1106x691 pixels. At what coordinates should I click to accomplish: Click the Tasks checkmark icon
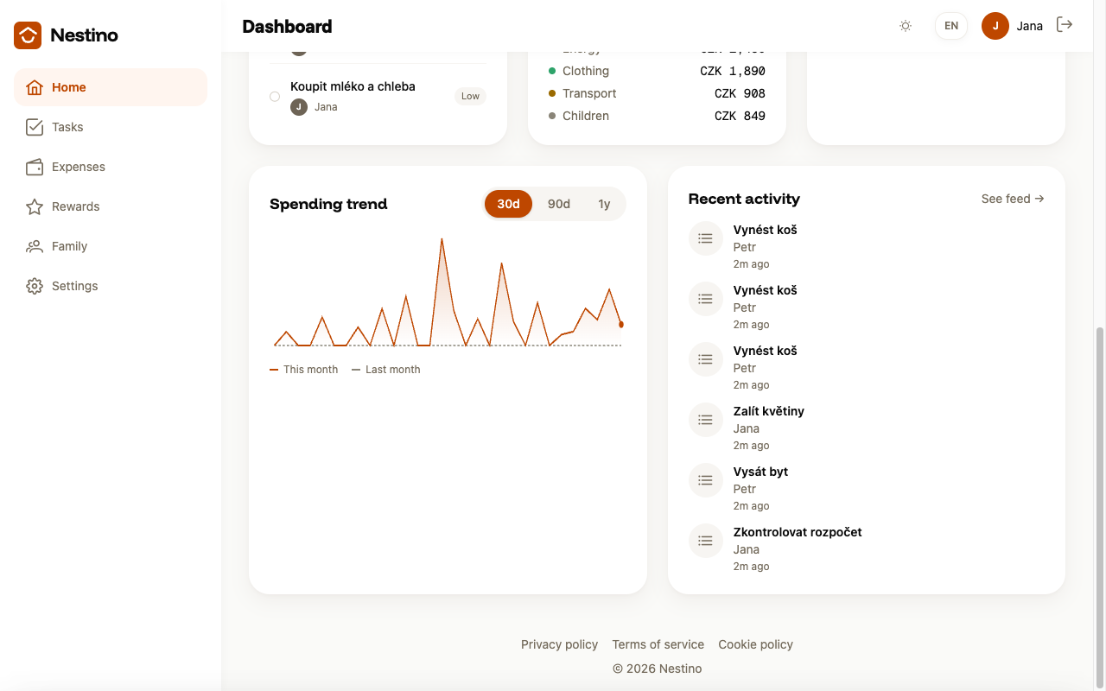click(x=35, y=127)
